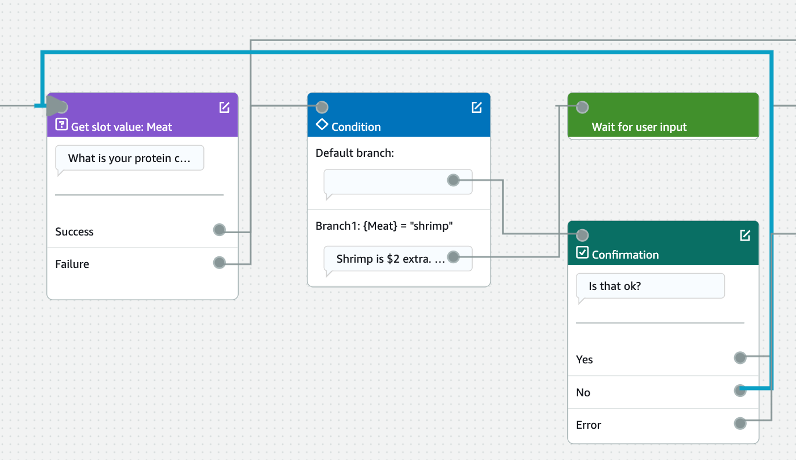Click the No output connector
The image size is (796, 460).
(740, 391)
